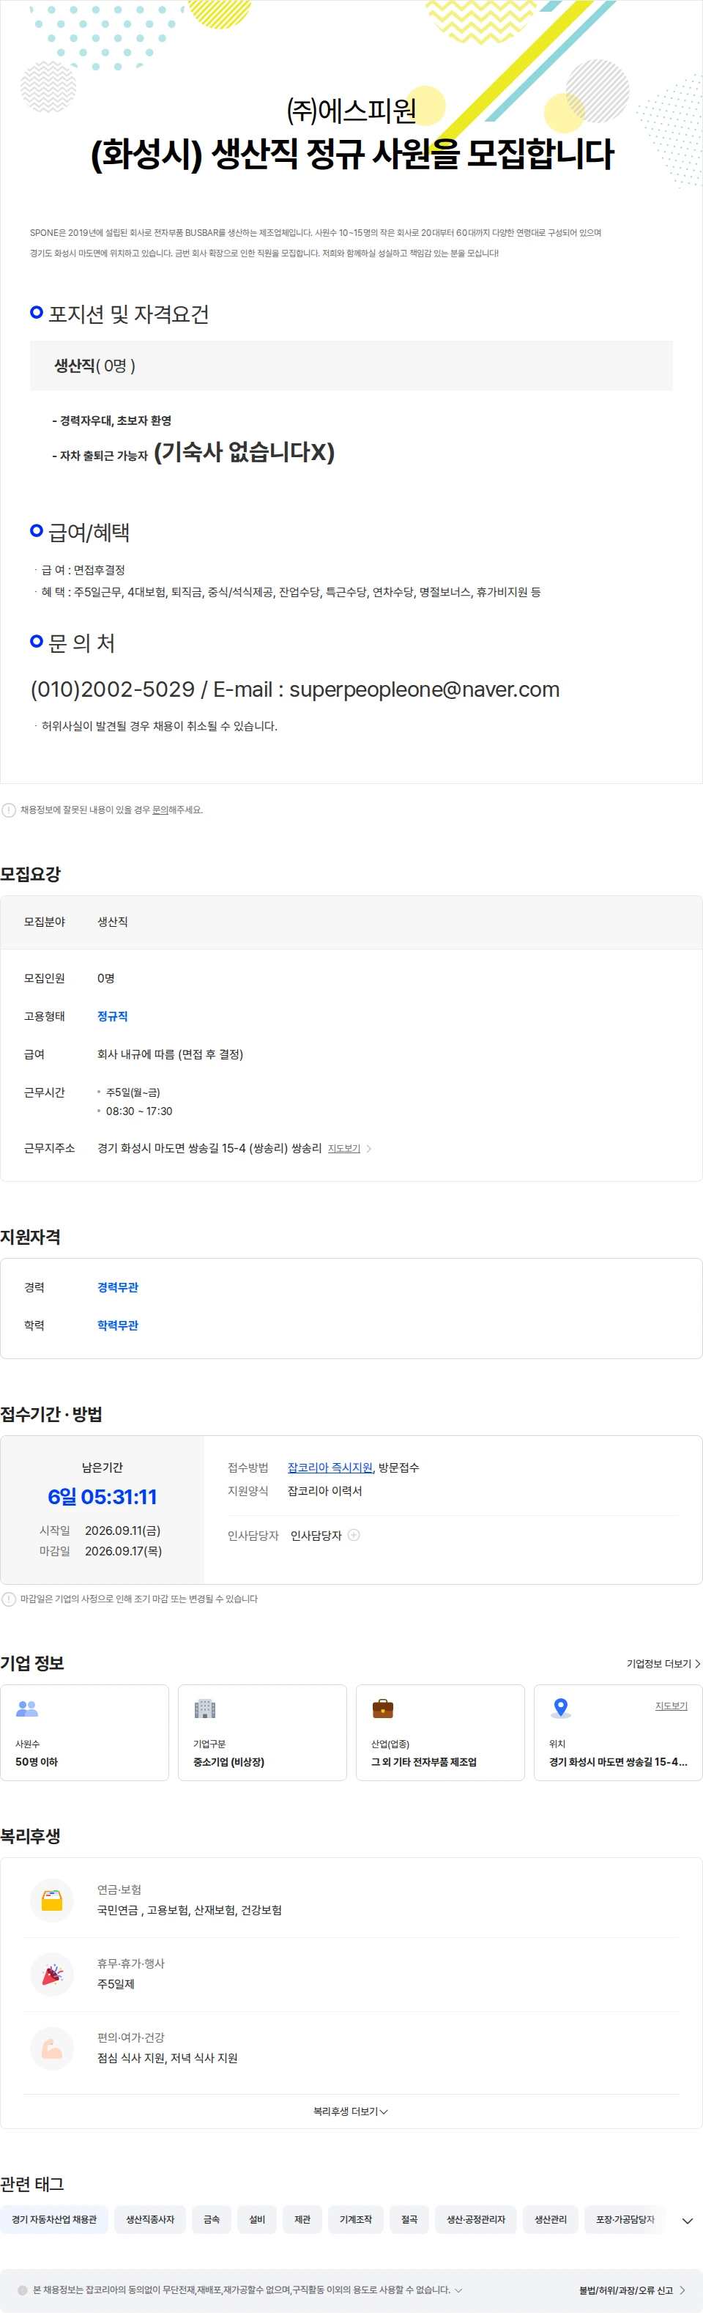This screenshot has width=703, height=2313.
Task: Open the 문의 link in the notice
Action: coord(160,810)
